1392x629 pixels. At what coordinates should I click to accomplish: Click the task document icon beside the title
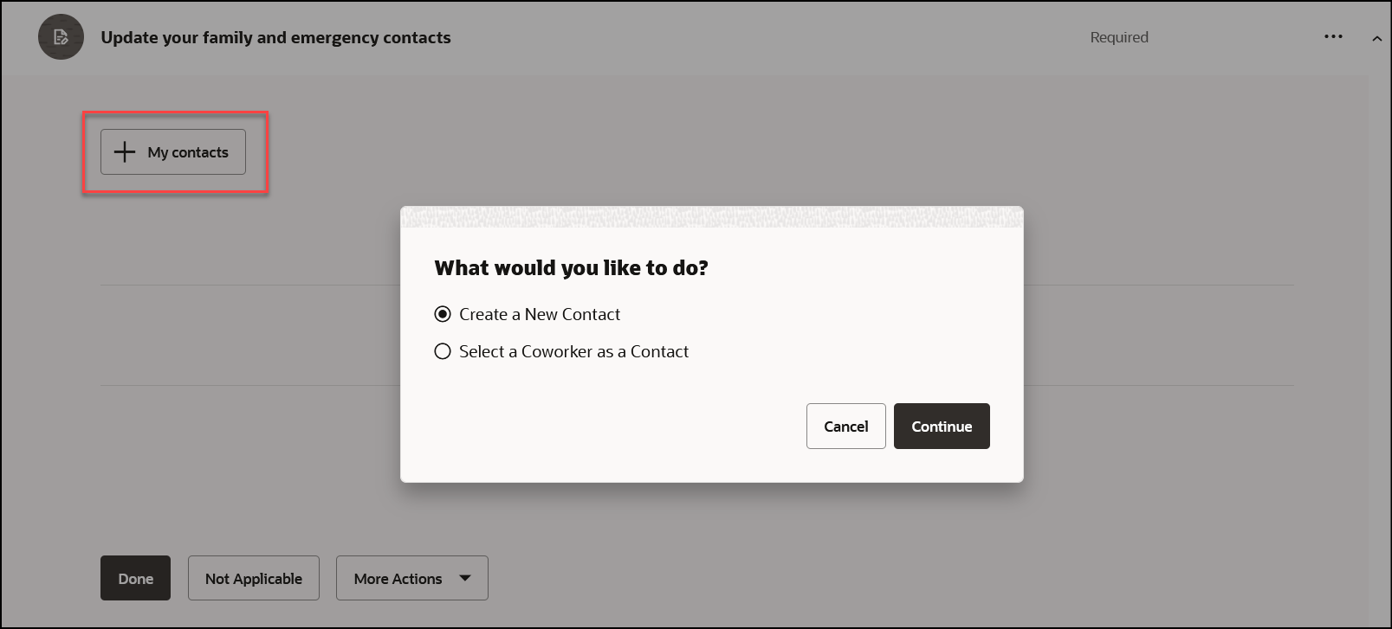point(61,37)
